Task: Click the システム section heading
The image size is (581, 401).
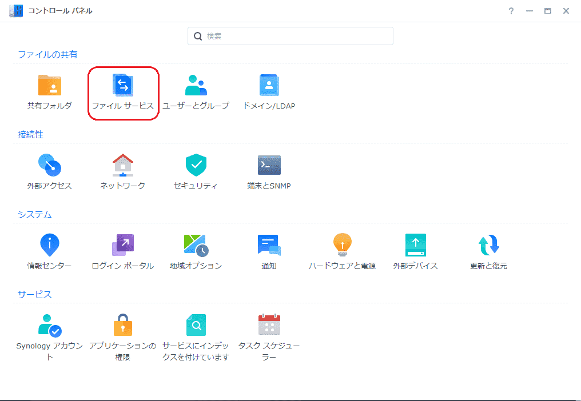Action: click(x=34, y=214)
